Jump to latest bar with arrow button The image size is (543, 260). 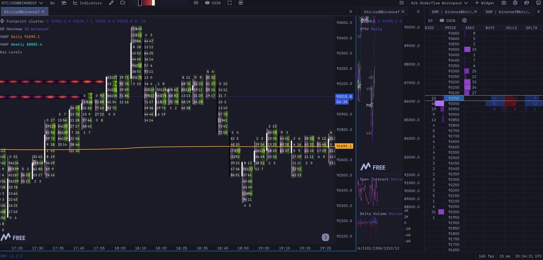click(x=325, y=237)
